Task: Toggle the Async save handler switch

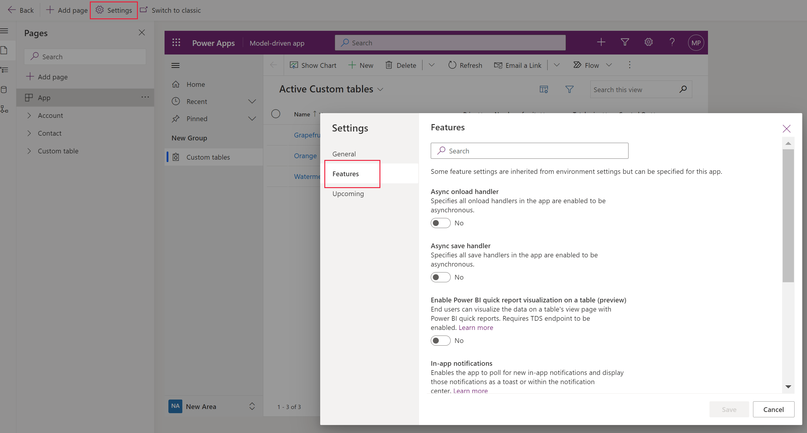Action: (x=441, y=277)
